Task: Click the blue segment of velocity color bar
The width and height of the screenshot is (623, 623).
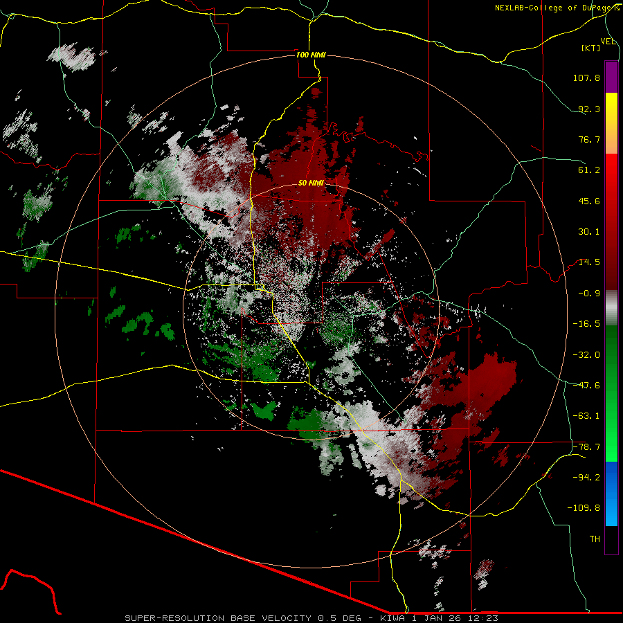Action: click(x=611, y=494)
